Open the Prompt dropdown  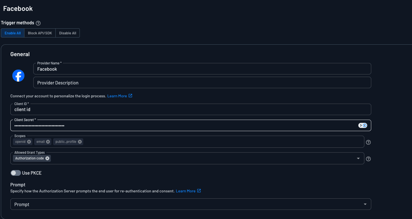(x=191, y=204)
